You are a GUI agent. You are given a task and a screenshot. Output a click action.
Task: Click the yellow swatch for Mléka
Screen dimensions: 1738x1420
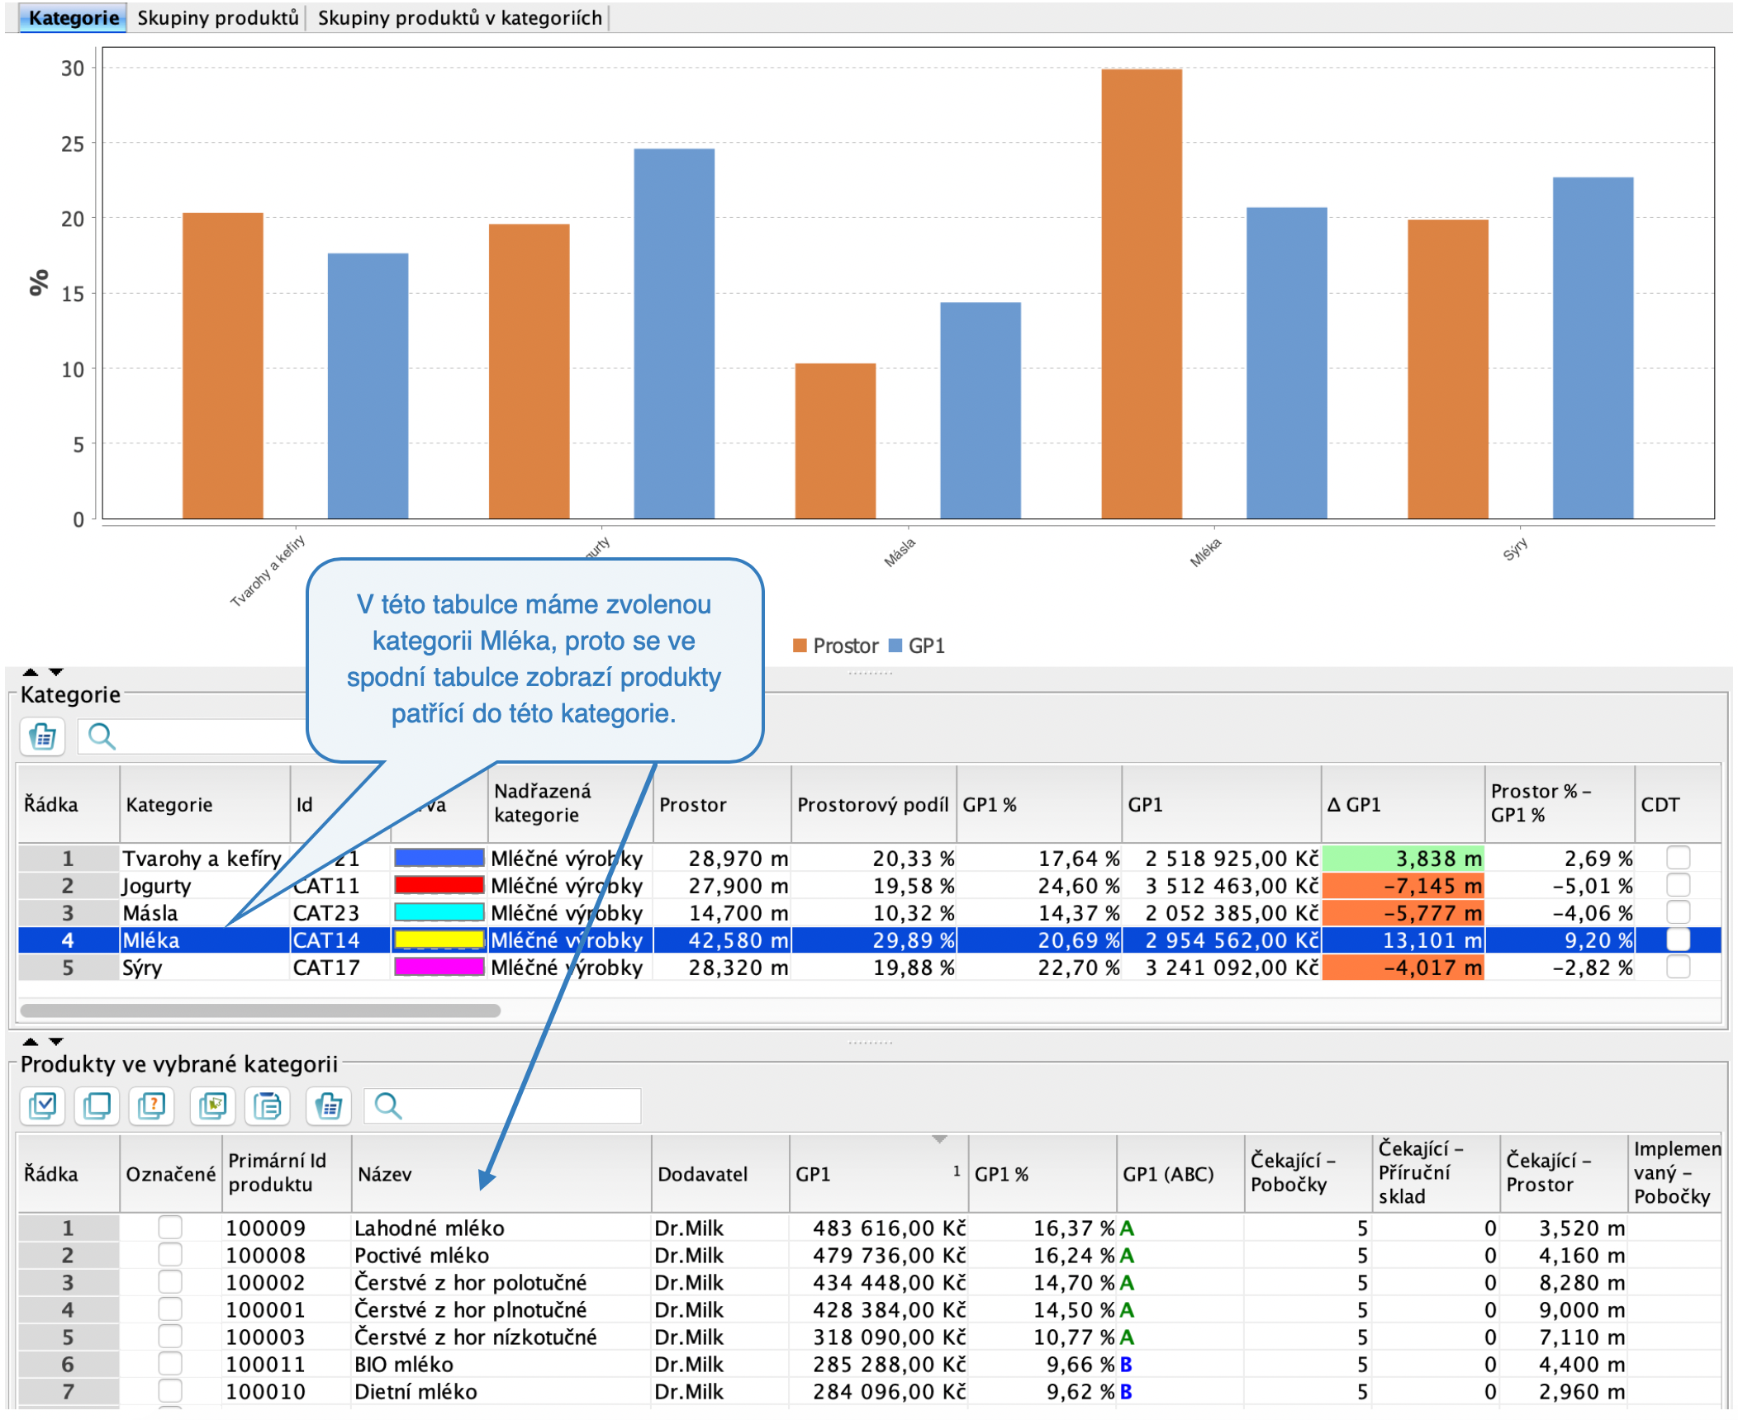click(439, 940)
